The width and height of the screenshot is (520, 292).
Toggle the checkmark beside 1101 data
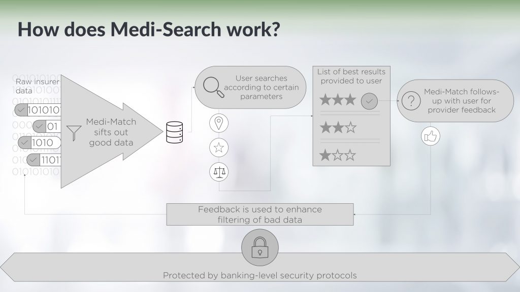coord(33,160)
